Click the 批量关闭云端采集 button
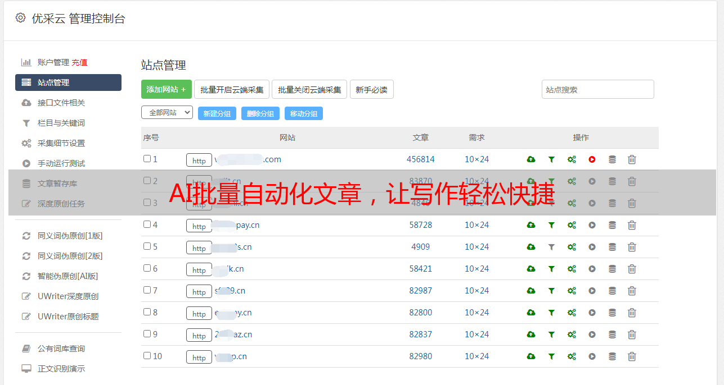 tap(309, 89)
